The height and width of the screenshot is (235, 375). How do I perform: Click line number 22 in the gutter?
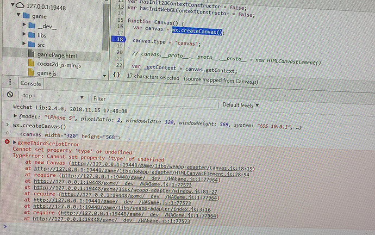point(119,65)
